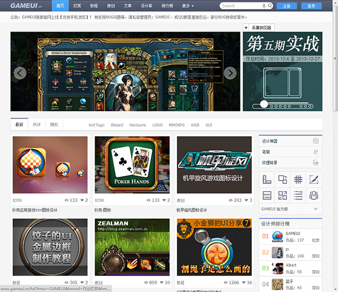The width and height of the screenshot is (338, 292).
Task: Open the 文章 navigation item
Action: click(x=128, y=6)
